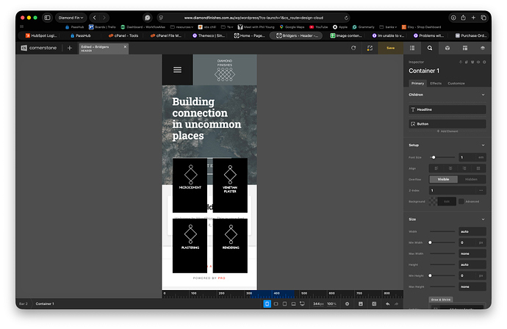Click the yellow Save button

[x=390, y=48]
